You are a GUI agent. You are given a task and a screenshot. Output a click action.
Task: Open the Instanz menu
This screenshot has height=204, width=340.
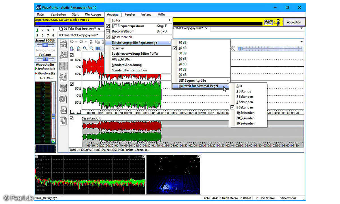click(x=146, y=14)
